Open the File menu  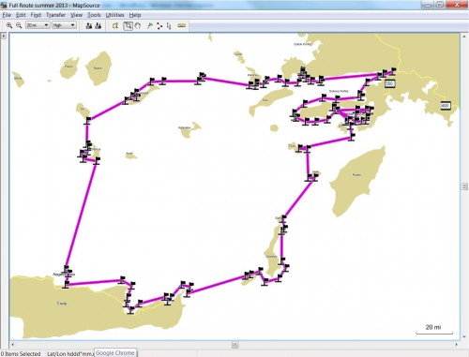coord(7,15)
